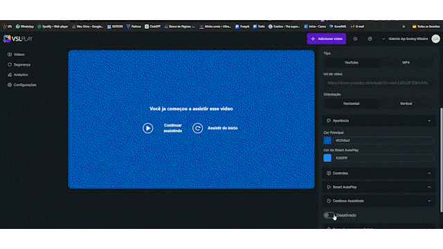The height and width of the screenshot is (249, 443).
Task: Open the ChatGPT bookmark
Action: 152,26
